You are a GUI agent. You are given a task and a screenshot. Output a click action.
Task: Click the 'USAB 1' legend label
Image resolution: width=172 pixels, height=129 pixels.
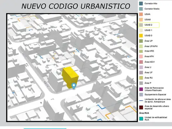click(148, 30)
